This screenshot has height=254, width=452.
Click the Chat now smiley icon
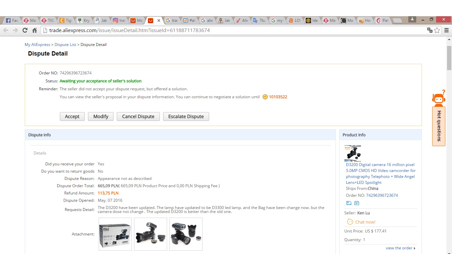pos(350,222)
